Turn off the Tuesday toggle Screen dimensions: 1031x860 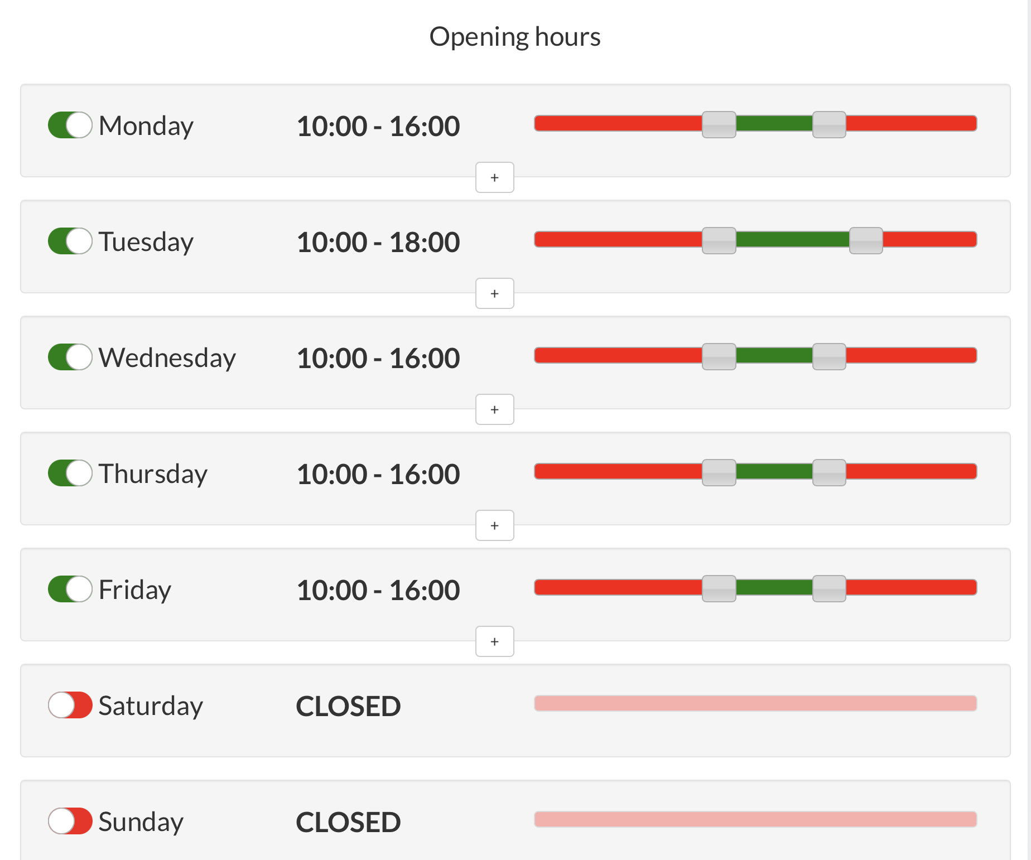click(70, 241)
